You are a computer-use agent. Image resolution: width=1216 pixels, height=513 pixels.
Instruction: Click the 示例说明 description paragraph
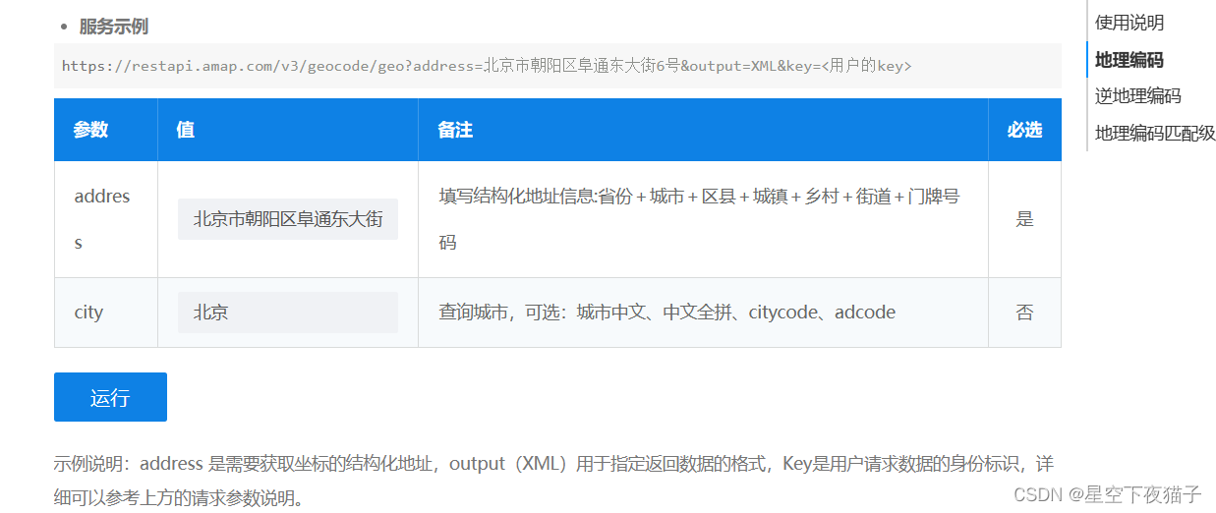[x=552, y=480]
